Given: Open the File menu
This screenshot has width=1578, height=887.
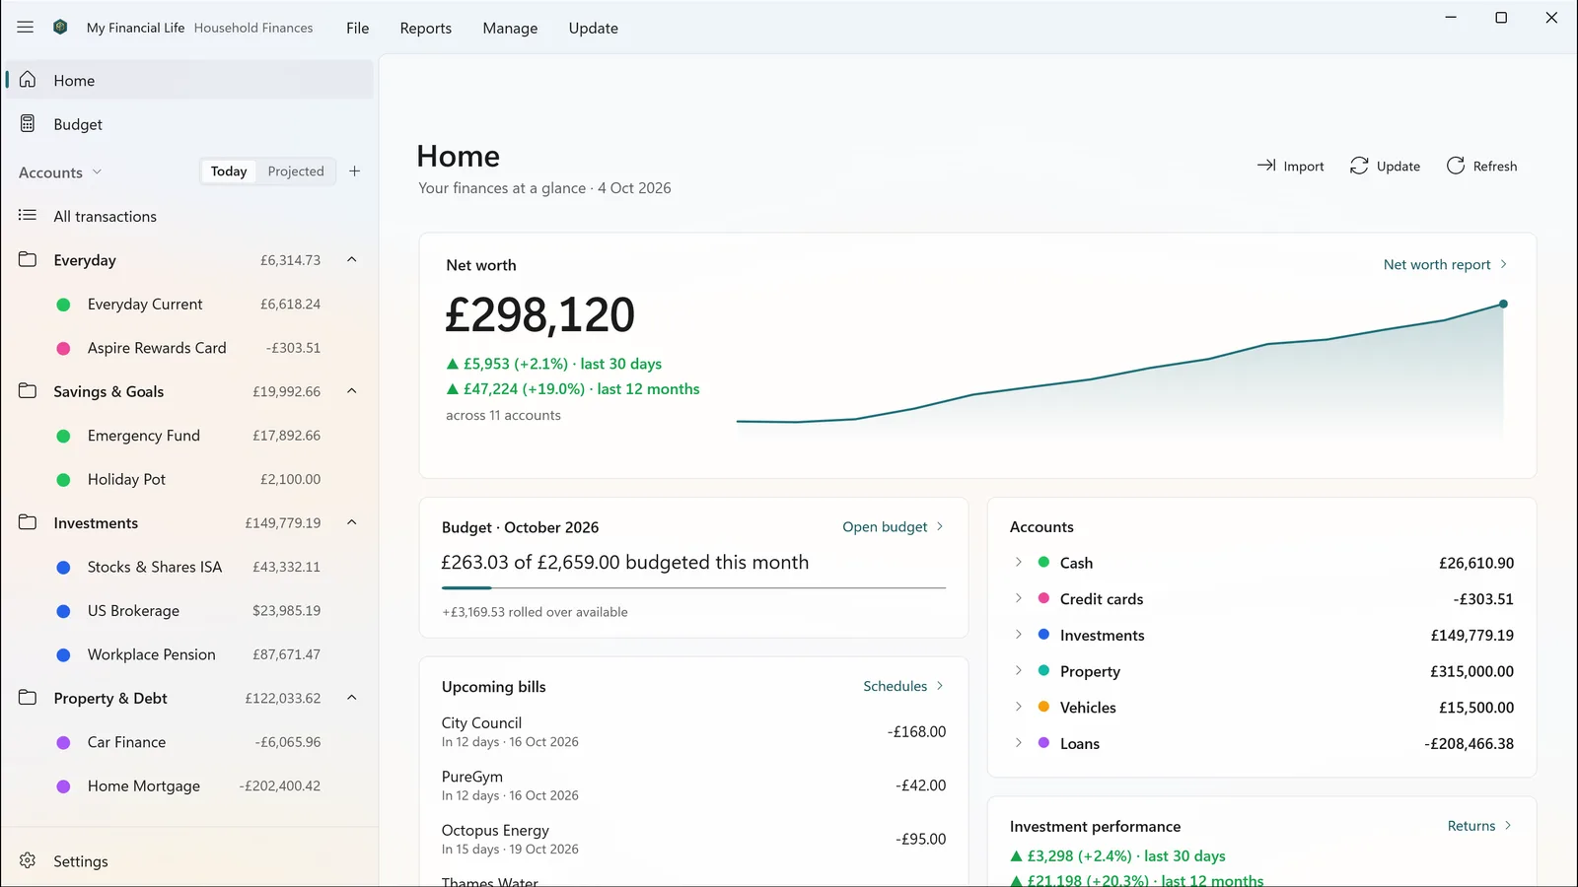Looking at the screenshot, I should (358, 28).
